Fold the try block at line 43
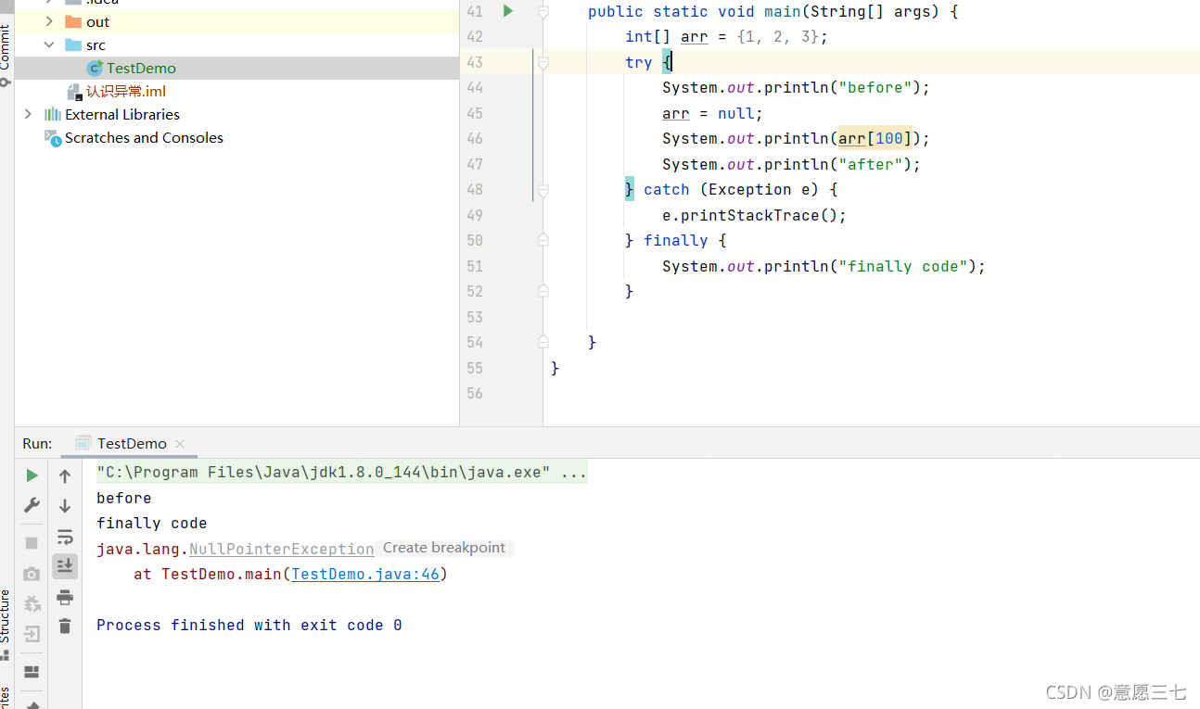 click(543, 62)
